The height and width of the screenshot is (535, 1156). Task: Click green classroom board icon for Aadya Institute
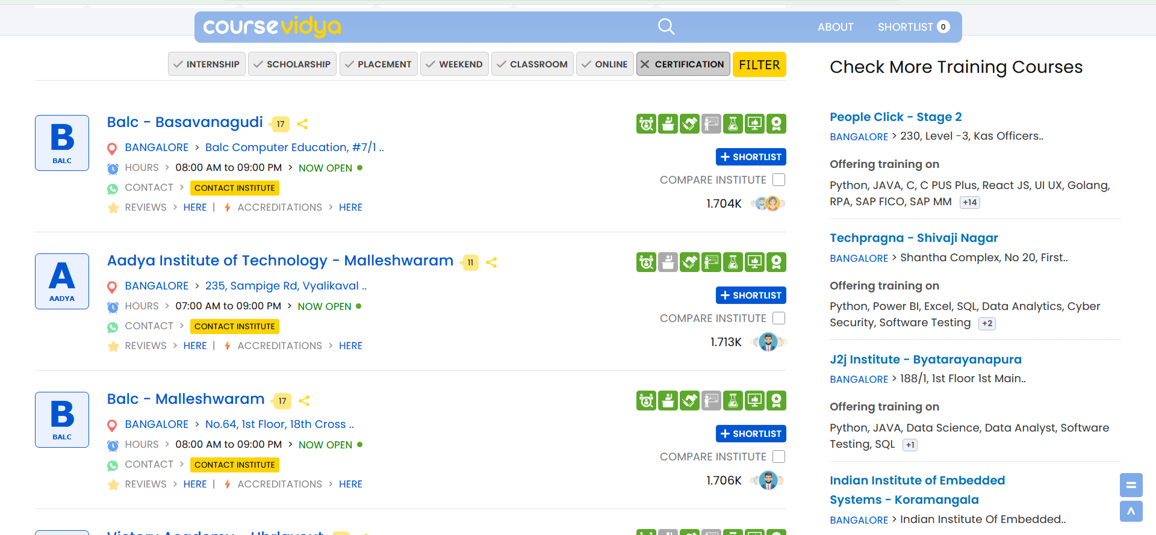pyautogui.click(x=711, y=262)
